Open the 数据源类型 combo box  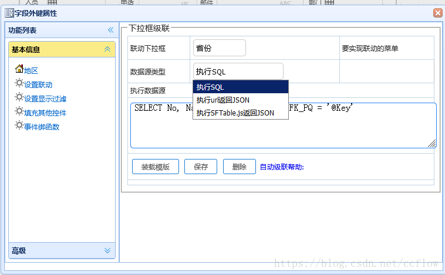pos(238,72)
